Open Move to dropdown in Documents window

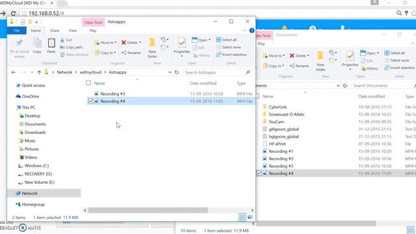(x=274, y=56)
